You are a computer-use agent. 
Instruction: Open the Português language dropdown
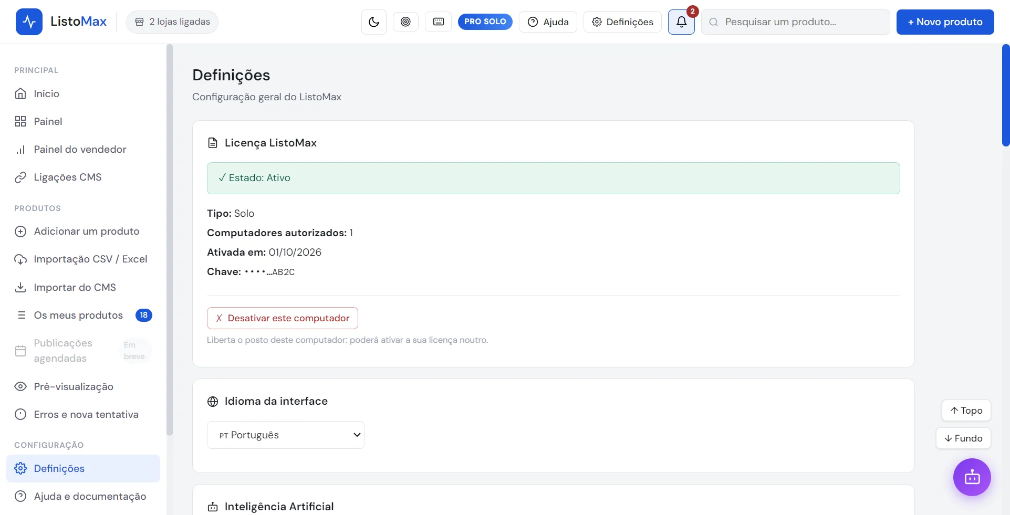point(285,435)
